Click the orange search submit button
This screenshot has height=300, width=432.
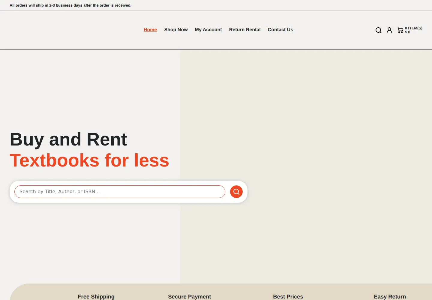236,192
